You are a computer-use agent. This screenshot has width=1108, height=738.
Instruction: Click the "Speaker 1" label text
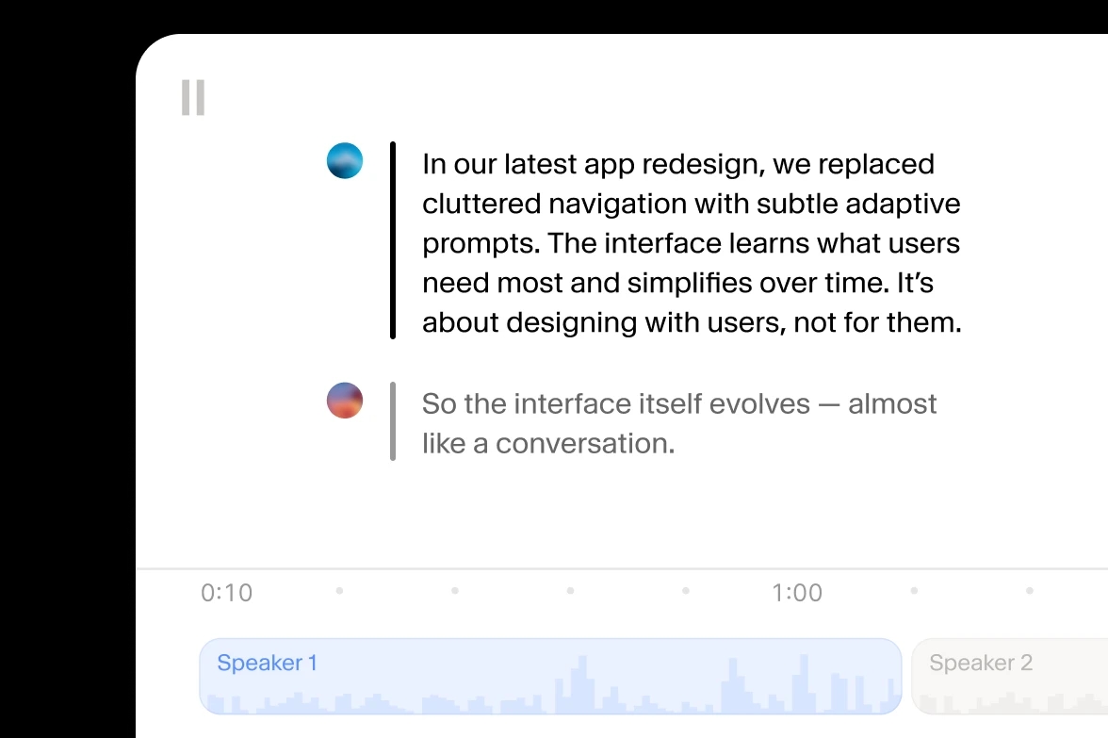268,663
